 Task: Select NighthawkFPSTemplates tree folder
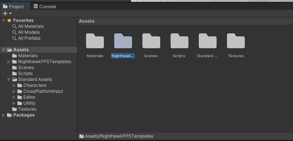45,62
